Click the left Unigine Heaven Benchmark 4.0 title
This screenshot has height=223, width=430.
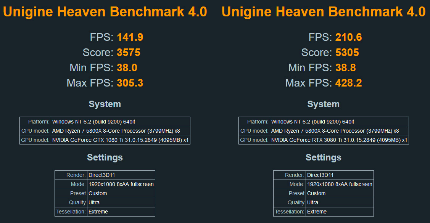click(105, 12)
